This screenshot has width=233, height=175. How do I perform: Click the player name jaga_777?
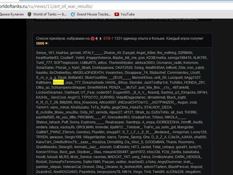pyautogui.click(x=73, y=83)
